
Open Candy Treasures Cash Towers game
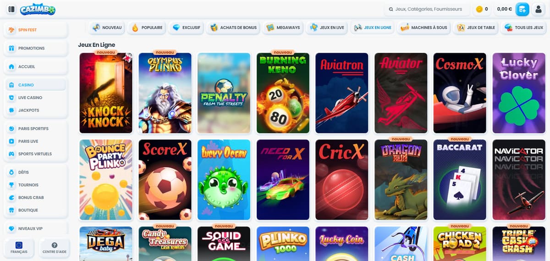[165, 244]
